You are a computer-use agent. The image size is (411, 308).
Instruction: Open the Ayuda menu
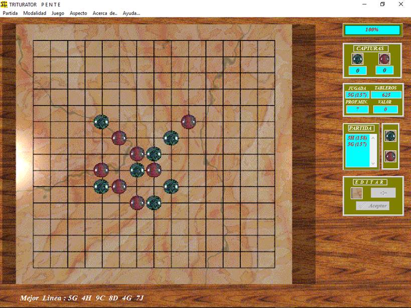[131, 13]
